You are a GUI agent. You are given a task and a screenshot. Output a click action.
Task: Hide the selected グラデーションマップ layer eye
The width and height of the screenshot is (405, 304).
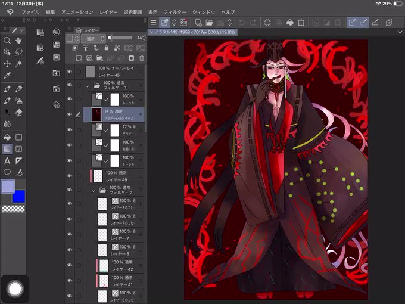[x=70, y=114]
